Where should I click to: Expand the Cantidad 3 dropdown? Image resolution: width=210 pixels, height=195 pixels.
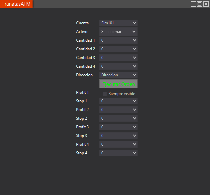coord(118,58)
